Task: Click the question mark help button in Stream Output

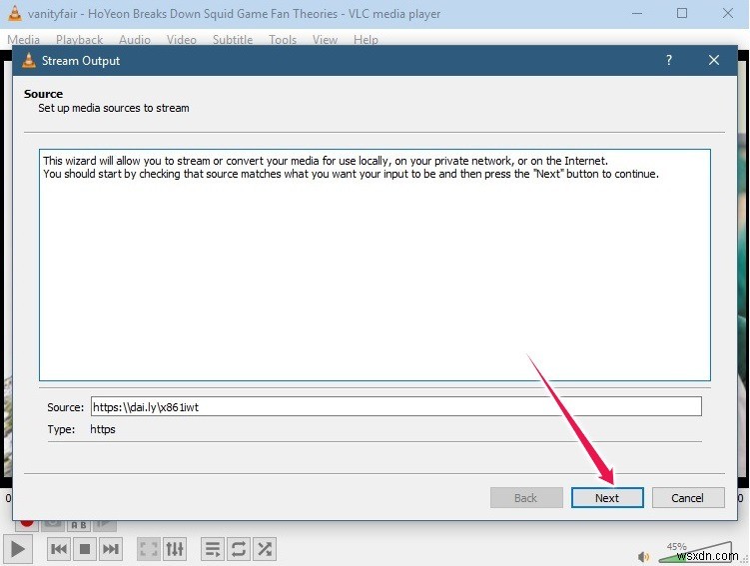Action: tap(669, 60)
